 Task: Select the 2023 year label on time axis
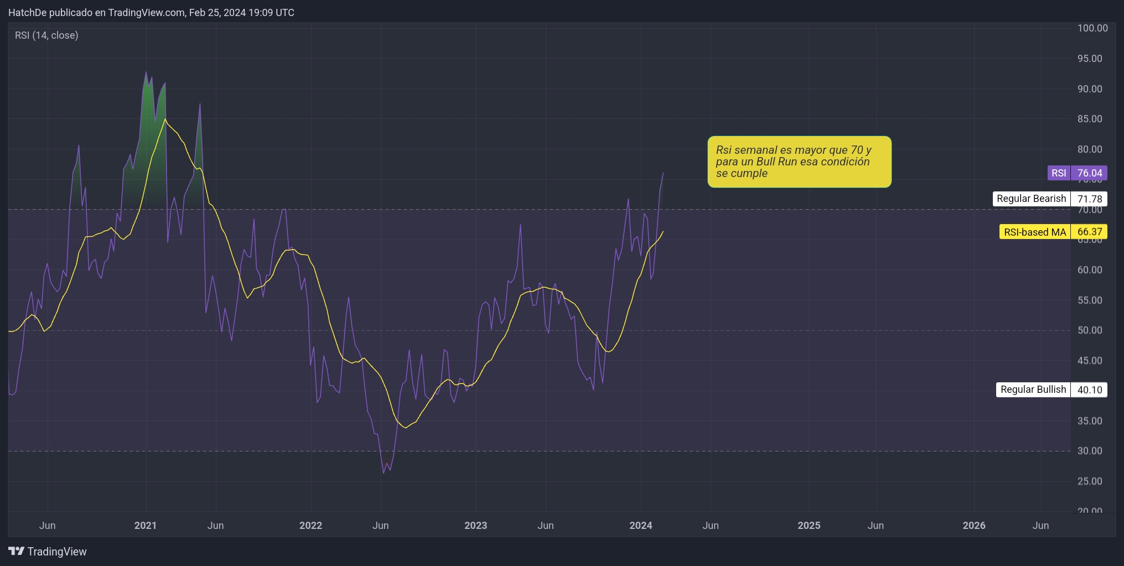pyautogui.click(x=475, y=525)
